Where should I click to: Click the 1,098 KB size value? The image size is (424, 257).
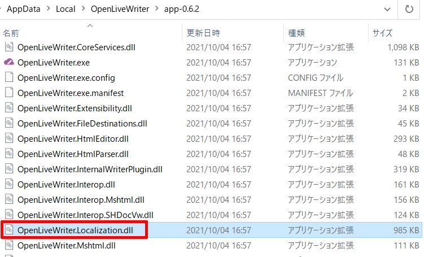tap(403, 47)
